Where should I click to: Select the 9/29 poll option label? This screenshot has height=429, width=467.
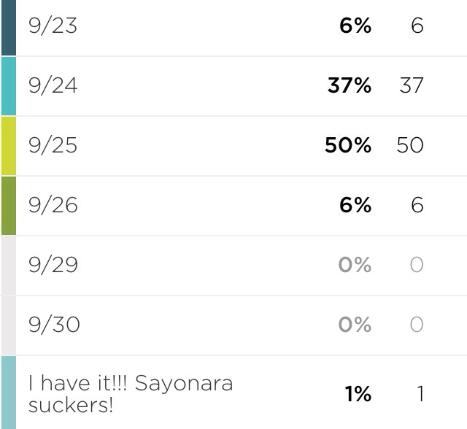click(x=53, y=265)
